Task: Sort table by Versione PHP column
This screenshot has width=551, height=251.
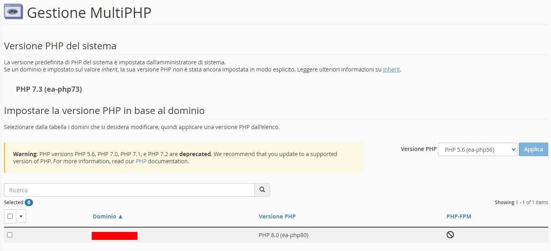Action: click(277, 216)
